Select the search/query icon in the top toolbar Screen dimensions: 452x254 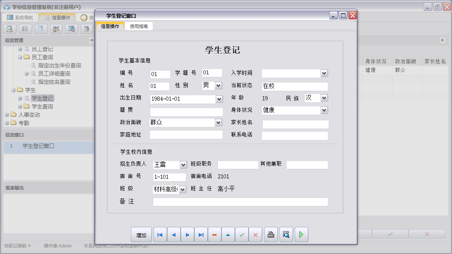point(9,29)
